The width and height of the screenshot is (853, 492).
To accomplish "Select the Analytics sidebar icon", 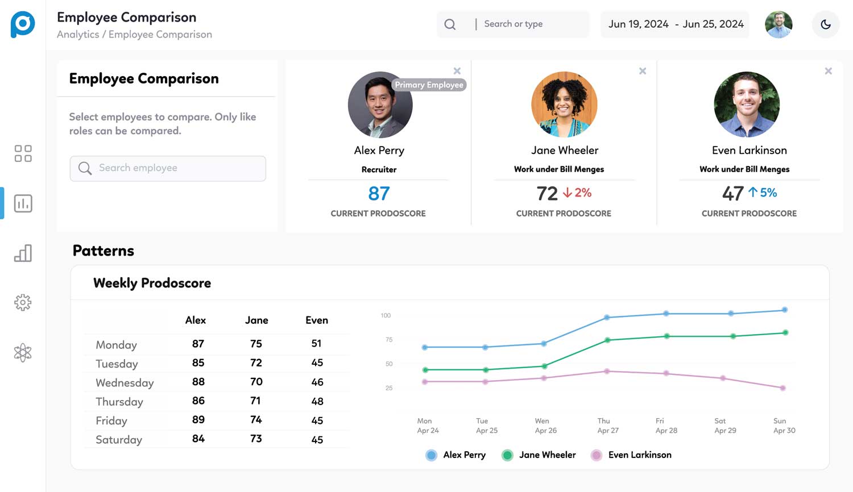I will pyautogui.click(x=23, y=203).
